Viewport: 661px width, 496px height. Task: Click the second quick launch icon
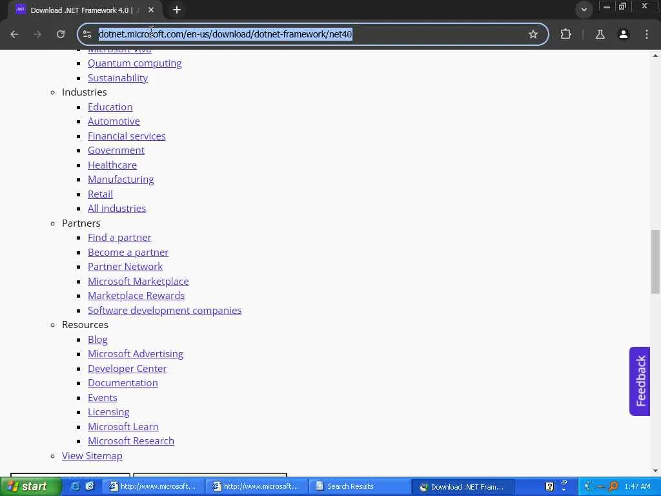click(x=90, y=486)
